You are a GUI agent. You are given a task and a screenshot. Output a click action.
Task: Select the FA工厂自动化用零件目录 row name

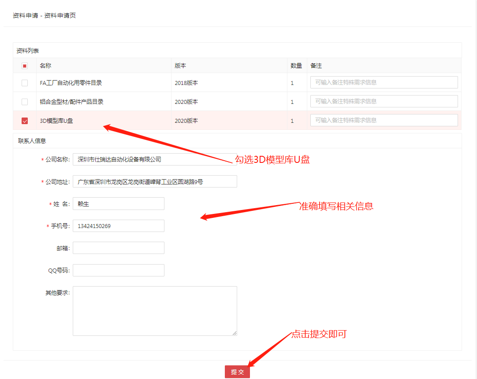[x=71, y=83]
